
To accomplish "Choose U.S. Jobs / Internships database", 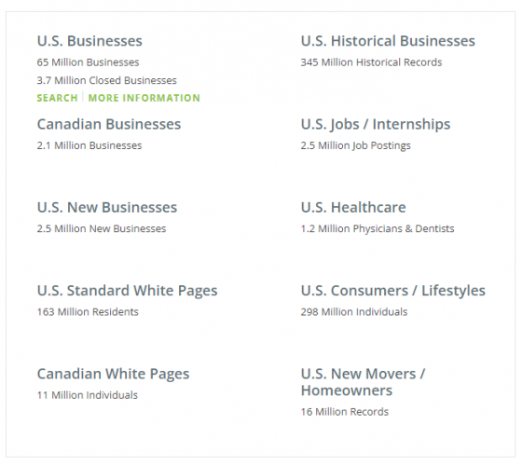I will pos(376,125).
